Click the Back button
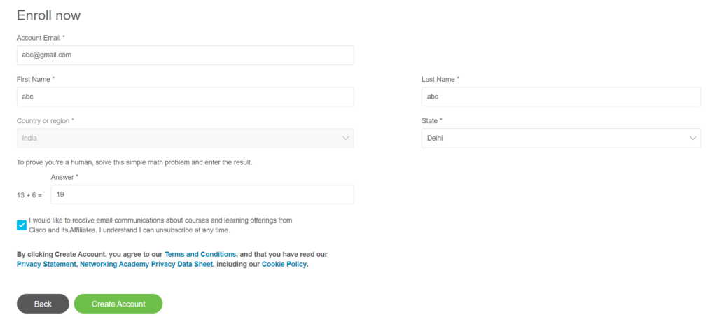 [x=43, y=304]
